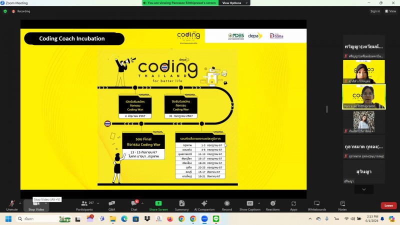Open Firefox from the taskbar
400x225 pixels.
[x=170, y=219]
